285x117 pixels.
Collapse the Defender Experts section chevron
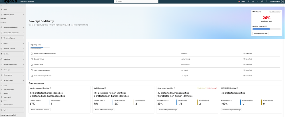point(23,15)
